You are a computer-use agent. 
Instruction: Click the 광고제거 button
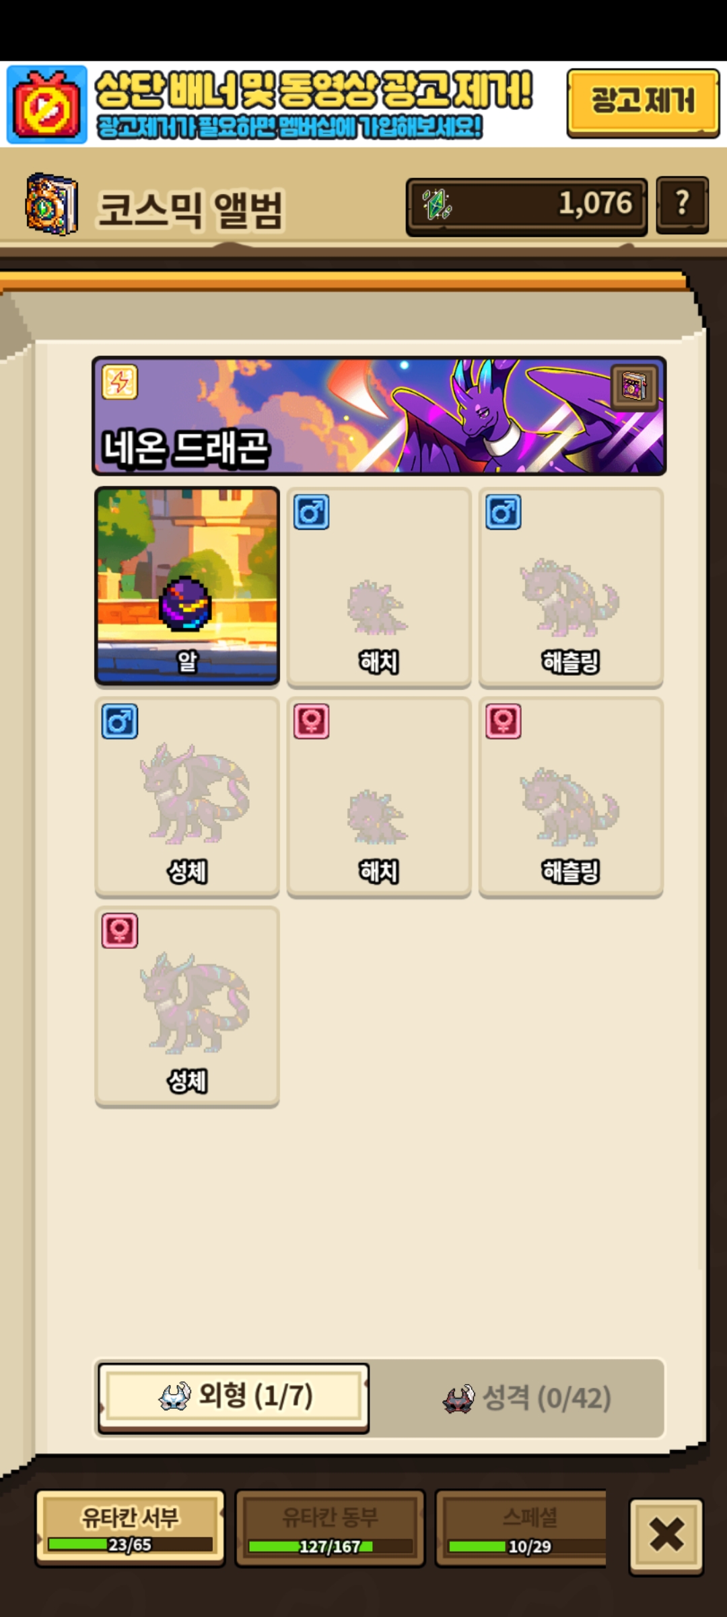pyautogui.click(x=643, y=103)
